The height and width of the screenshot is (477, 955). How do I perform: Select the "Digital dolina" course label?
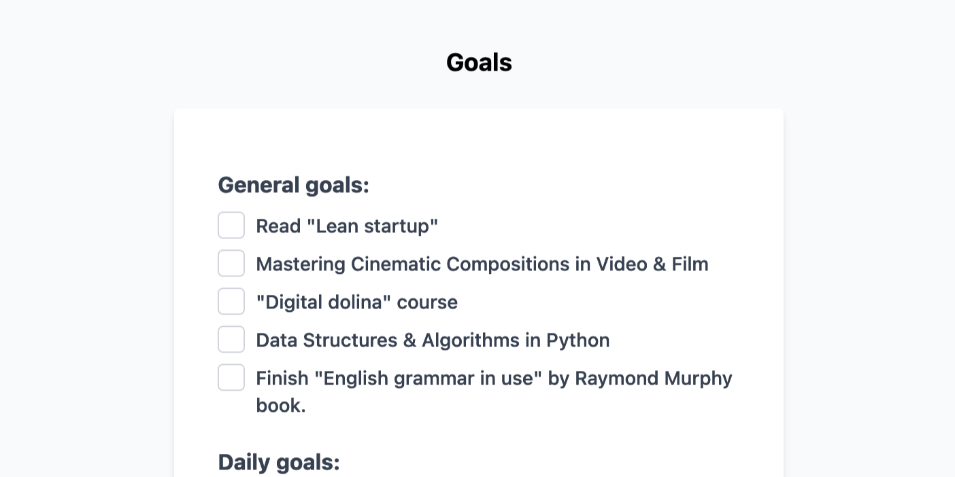(356, 302)
